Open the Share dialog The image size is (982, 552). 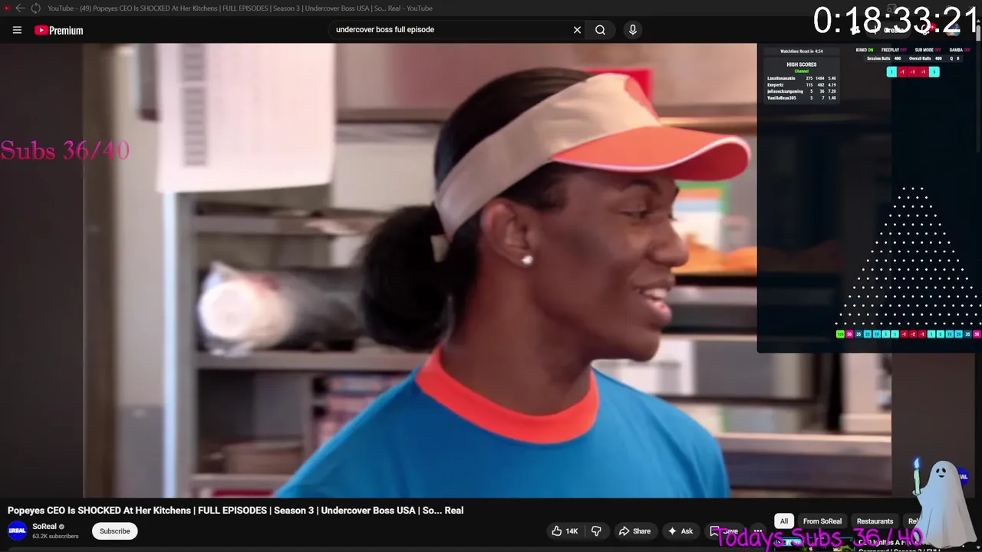(635, 531)
